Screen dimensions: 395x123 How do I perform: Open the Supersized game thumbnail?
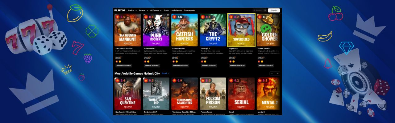(x=241, y=30)
